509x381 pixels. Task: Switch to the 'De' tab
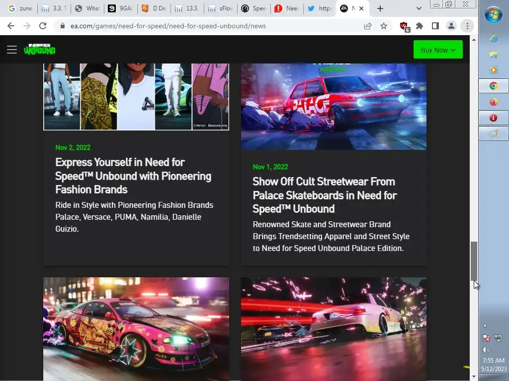[154, 8]
